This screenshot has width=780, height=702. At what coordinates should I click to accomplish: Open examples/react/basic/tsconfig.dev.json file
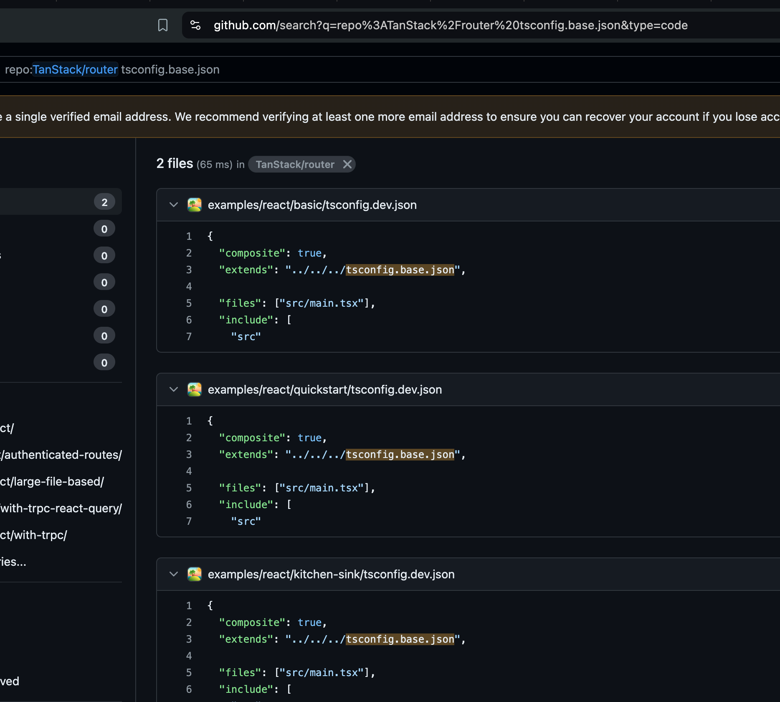312,205
